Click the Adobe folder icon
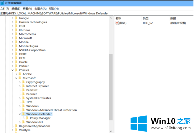Screen dimensions: 194x135 click(x=20, y=74)
